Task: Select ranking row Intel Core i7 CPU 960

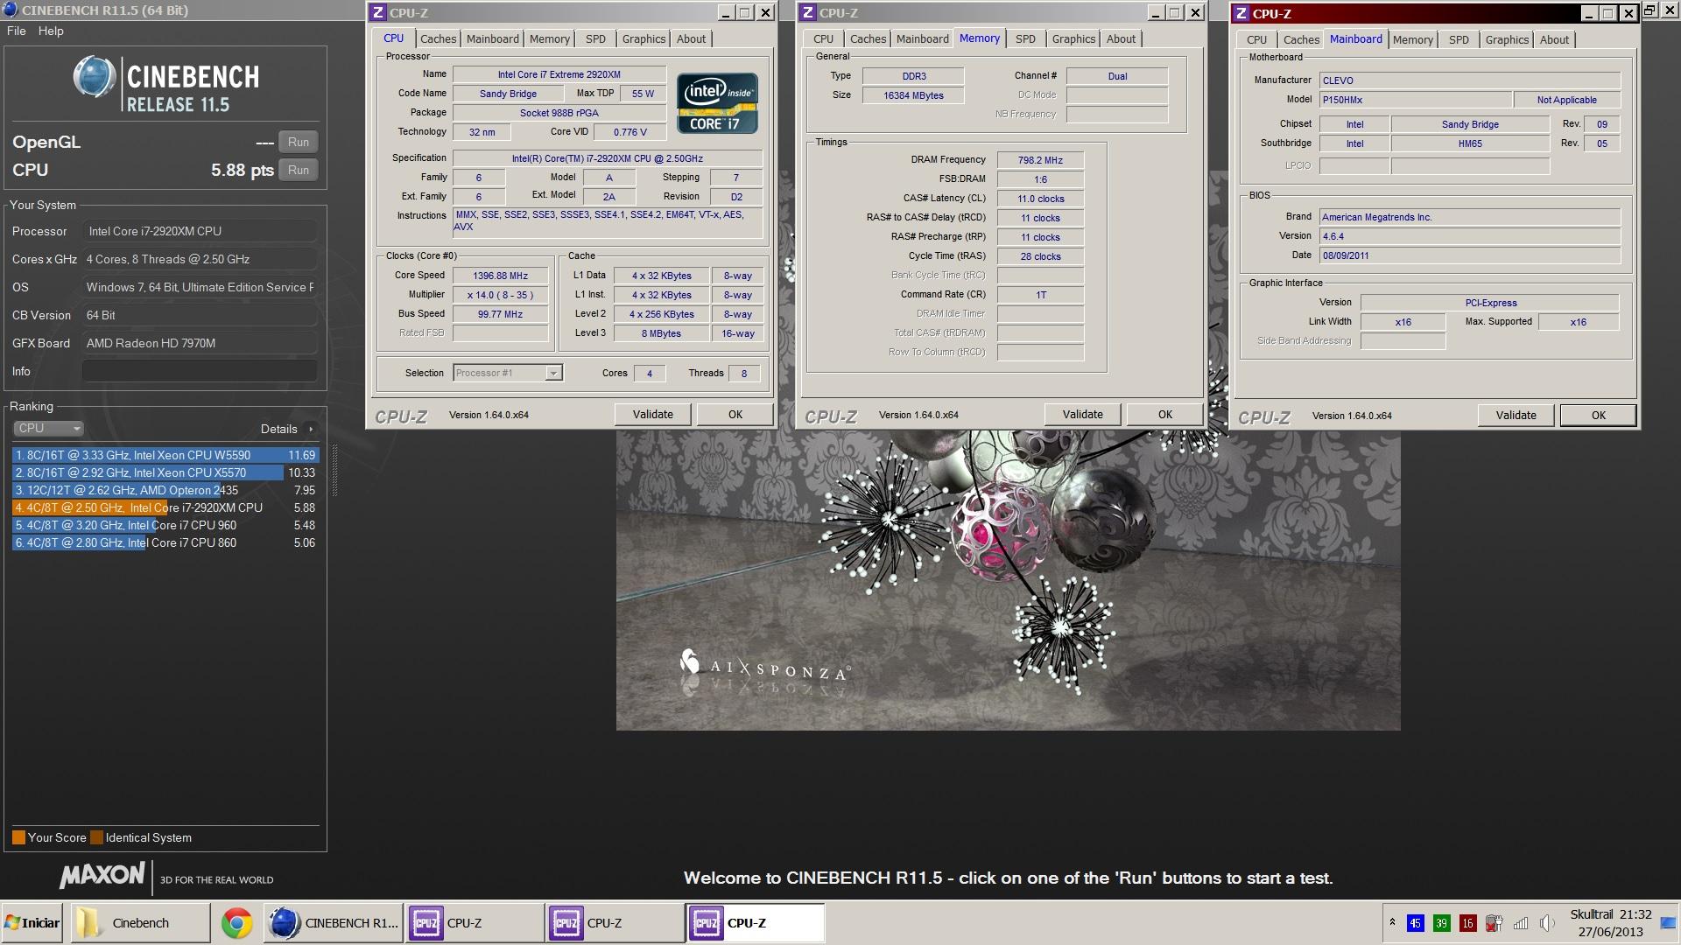Action: [165, 525]
